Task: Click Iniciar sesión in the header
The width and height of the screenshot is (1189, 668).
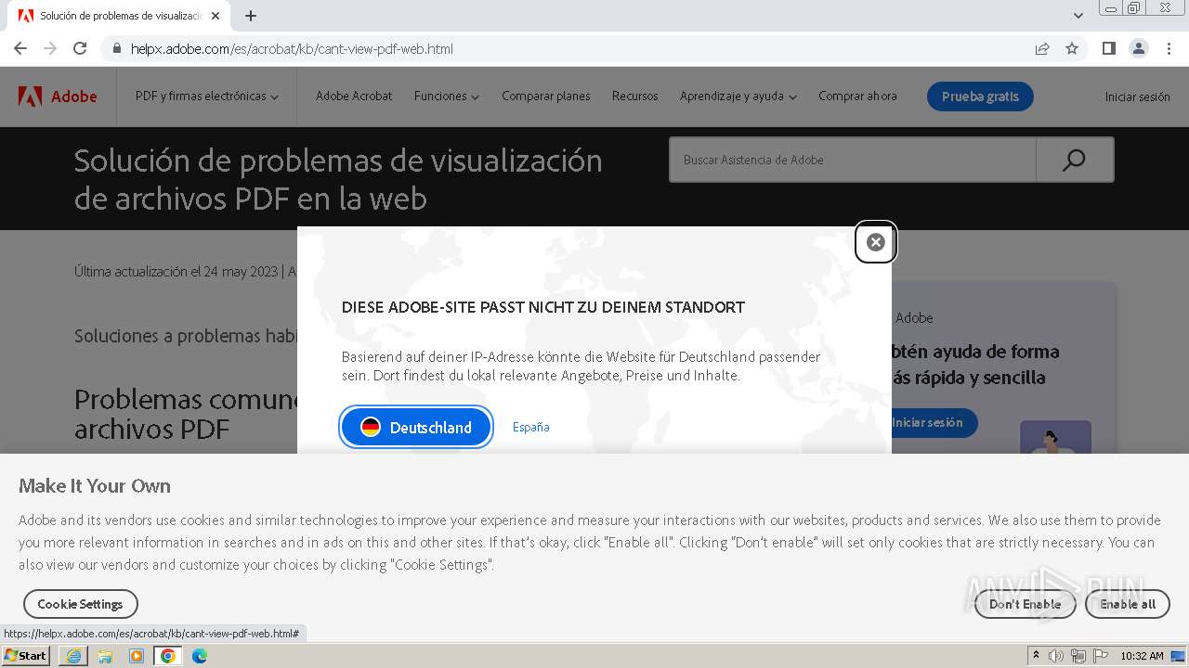Action: [x=1137, y=96]
